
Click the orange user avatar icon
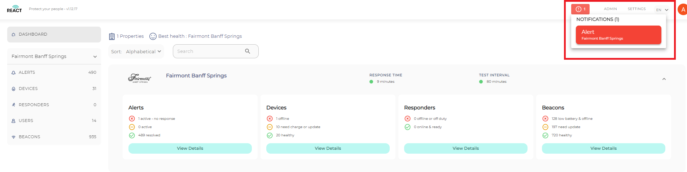[683, 10]
